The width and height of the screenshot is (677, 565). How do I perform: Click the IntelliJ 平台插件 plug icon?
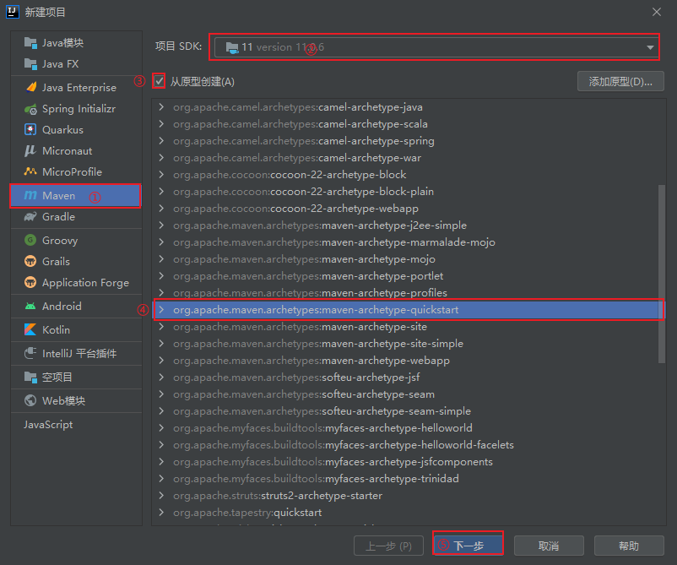pyautogui.click(x=30, y=353)
